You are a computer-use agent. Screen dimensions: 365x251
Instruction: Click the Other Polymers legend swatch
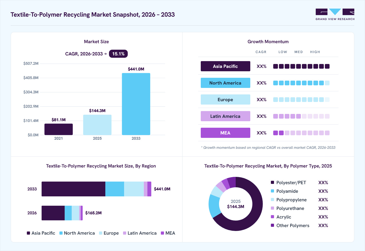[x=272, y=225]
